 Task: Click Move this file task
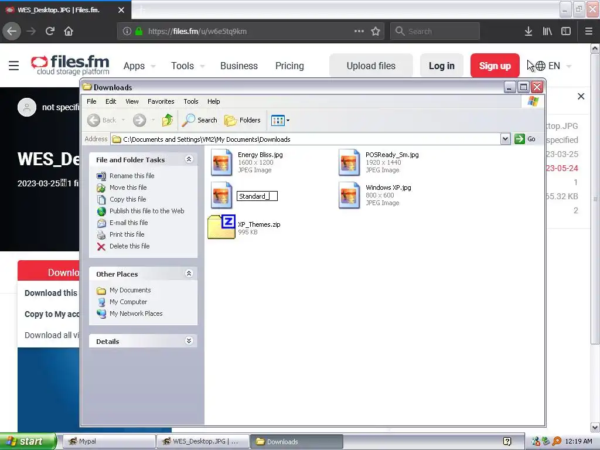(128, 187)
